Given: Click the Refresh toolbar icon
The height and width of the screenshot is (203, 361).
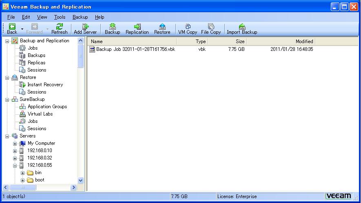Looking at the screenshot, I should (x=60, y=29).
